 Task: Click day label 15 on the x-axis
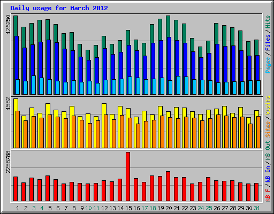point(128,208)
